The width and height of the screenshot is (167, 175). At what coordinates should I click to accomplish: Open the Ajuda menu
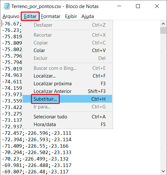click(x=88, y=16)
